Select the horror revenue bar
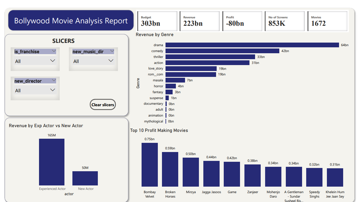Image resolution: width=360 pixels, height=202 pixels. (171, 86)
